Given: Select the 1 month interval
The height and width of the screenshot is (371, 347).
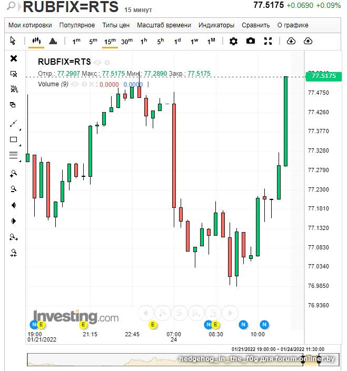Looking at the screenshot, I should (x=211, y=42).
